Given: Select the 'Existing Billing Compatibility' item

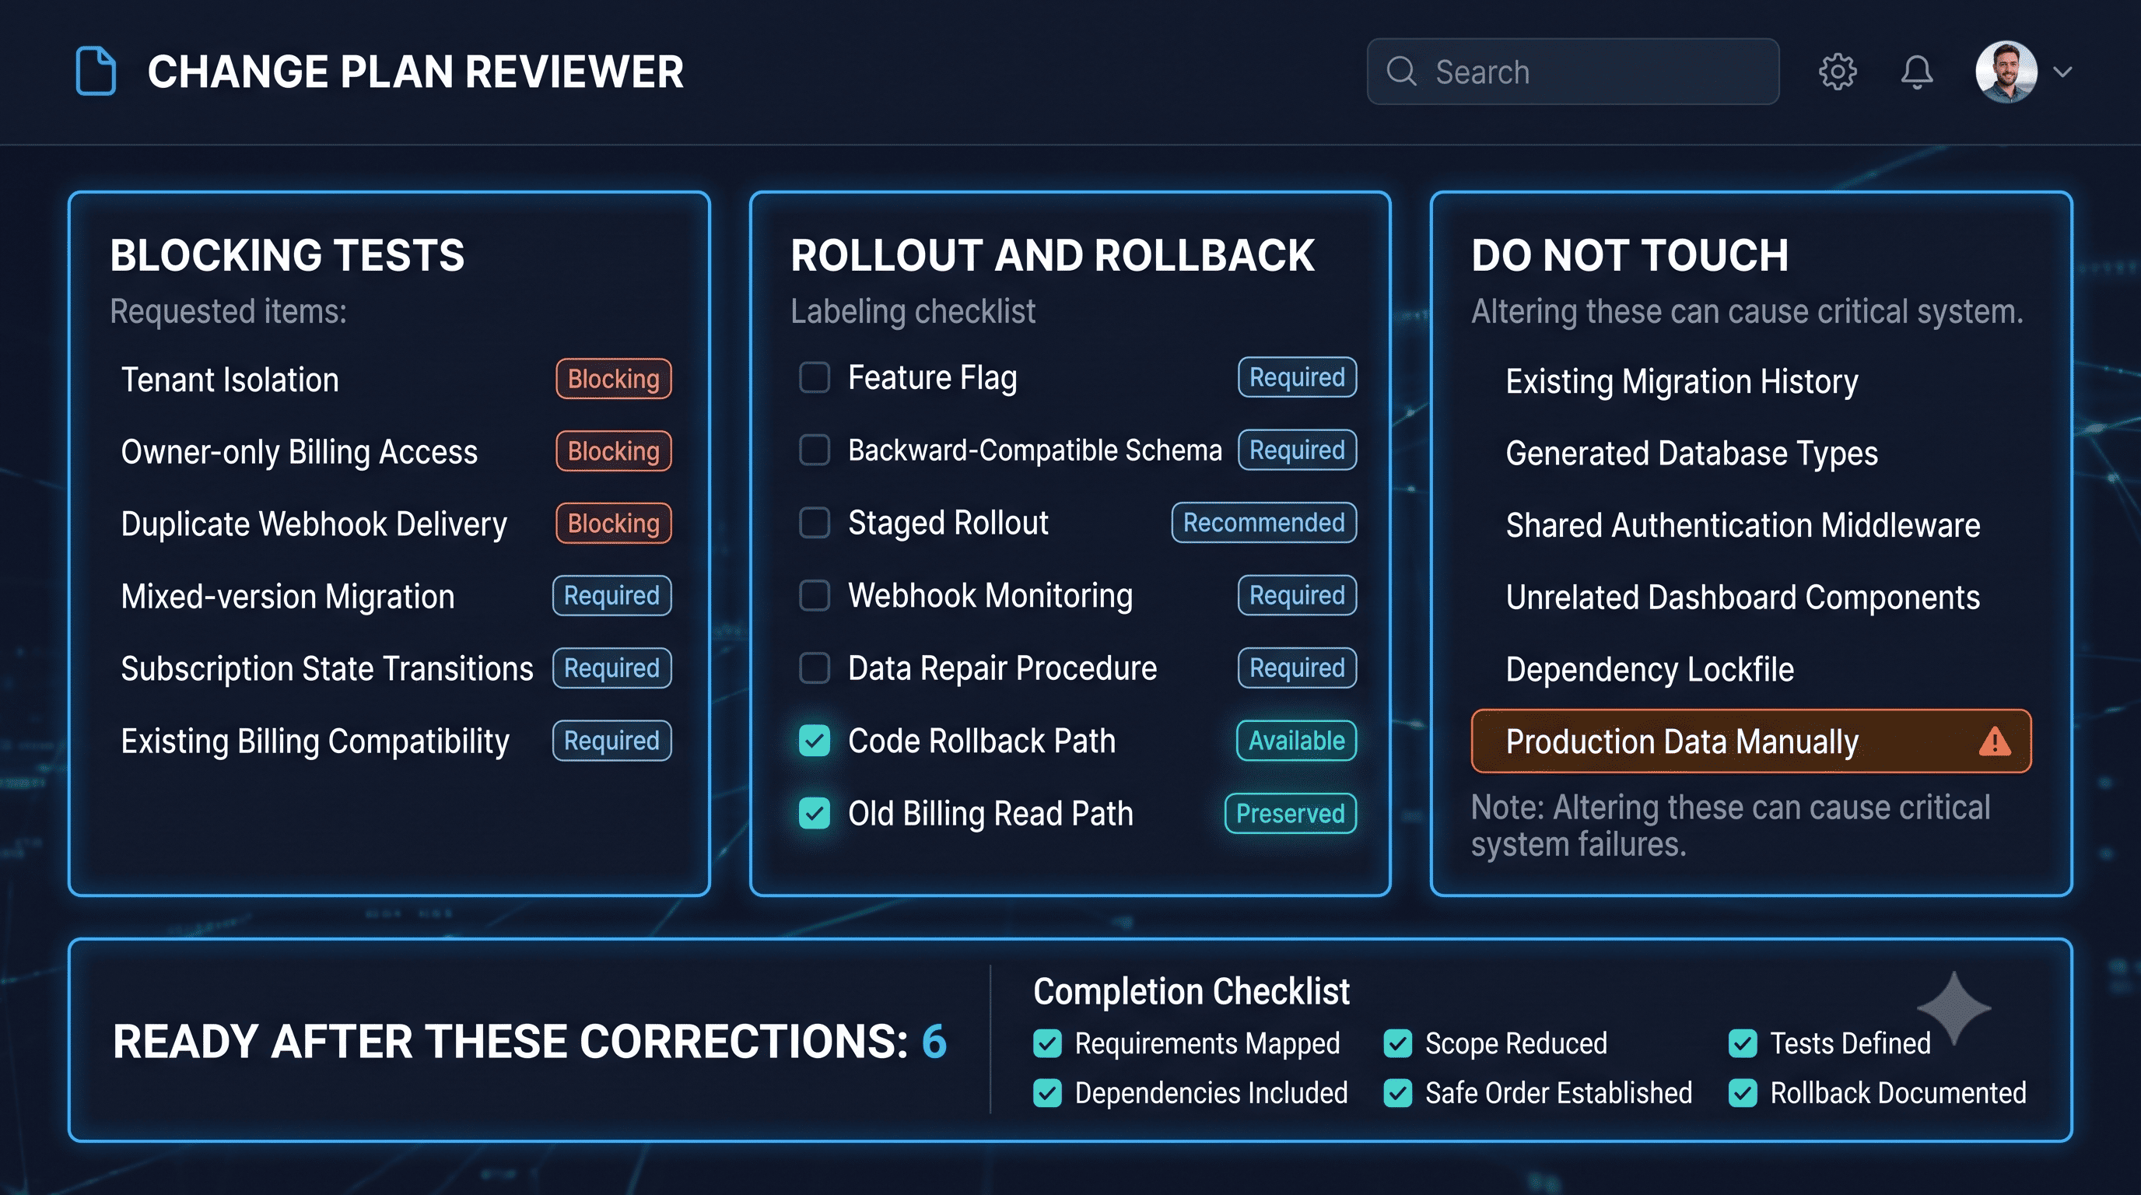Looking at the screenshot, I should [315, 741].
